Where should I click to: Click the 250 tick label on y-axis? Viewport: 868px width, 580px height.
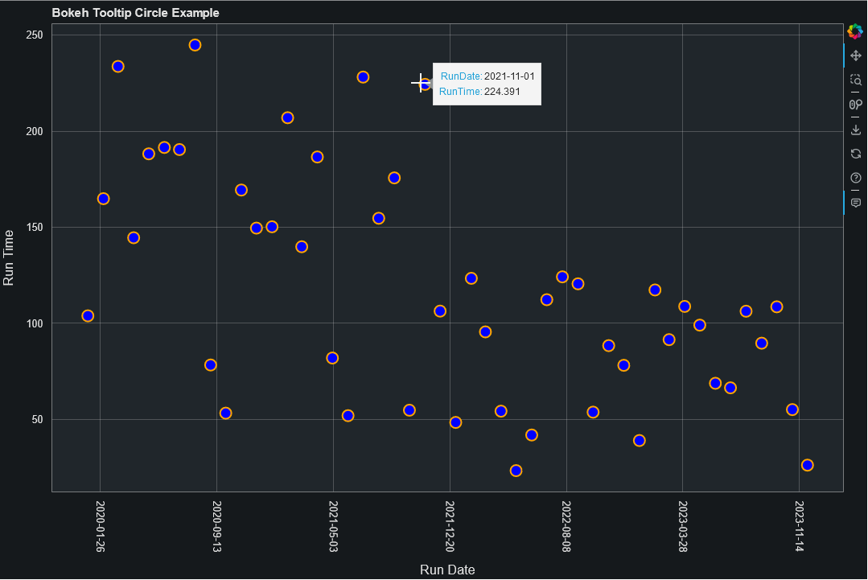tap(34, 35)
